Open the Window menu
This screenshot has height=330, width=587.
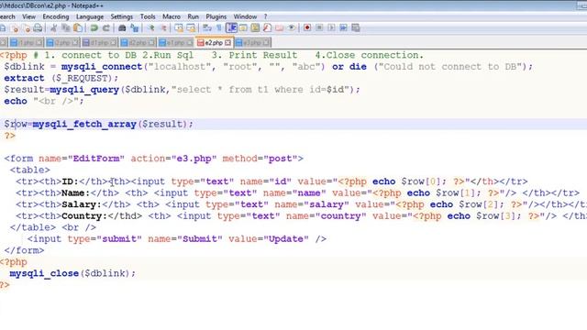(245, 16)
